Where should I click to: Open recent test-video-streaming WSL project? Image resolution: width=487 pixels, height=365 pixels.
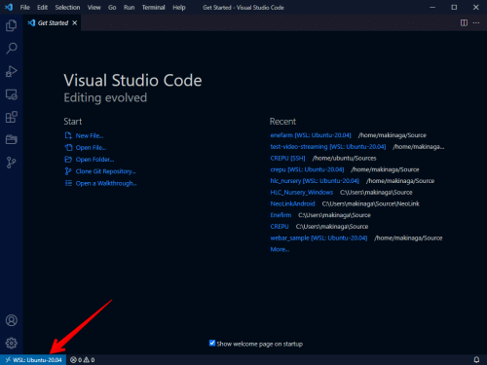(328, 147)
